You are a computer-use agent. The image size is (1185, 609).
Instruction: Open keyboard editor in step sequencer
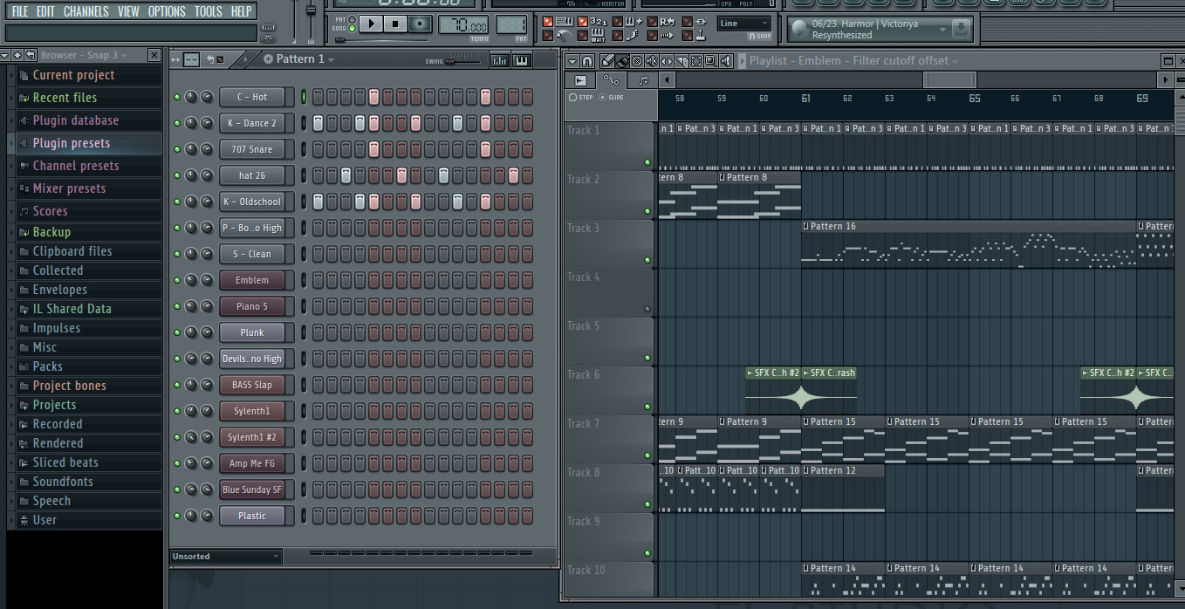pyautogui.click(x=522, y=60)
